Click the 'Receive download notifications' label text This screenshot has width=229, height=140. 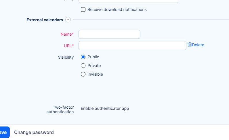[x=117, y=9]
